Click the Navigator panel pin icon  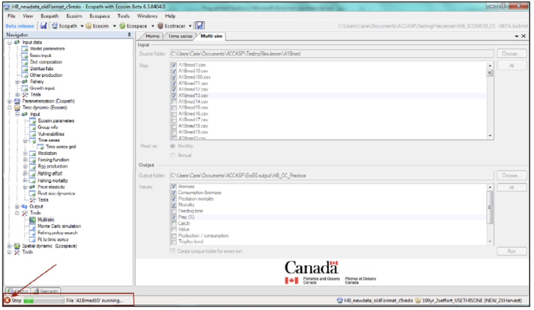(129, 35)
